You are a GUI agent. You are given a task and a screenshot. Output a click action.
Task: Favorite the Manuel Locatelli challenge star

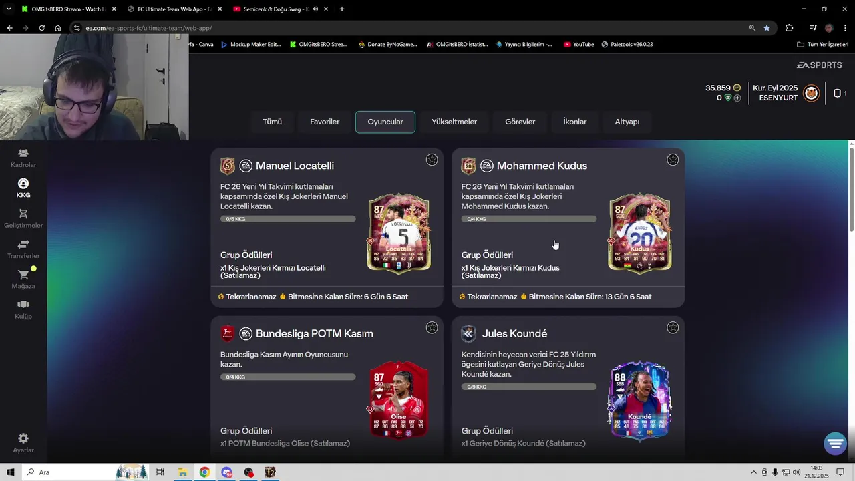[x=432, y=160]
